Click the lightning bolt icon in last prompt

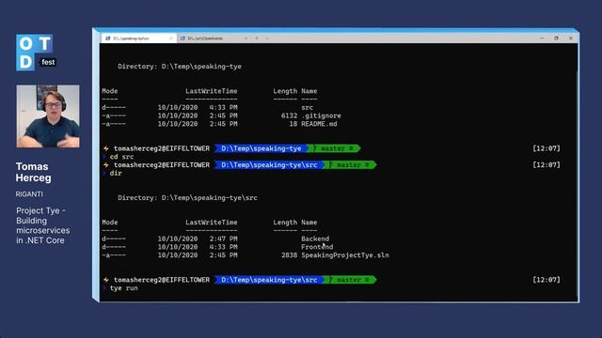(x=106, y=280)
